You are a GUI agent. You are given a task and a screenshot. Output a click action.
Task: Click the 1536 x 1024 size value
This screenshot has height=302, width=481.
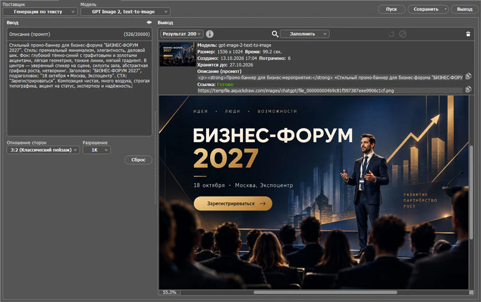point(230,52)
